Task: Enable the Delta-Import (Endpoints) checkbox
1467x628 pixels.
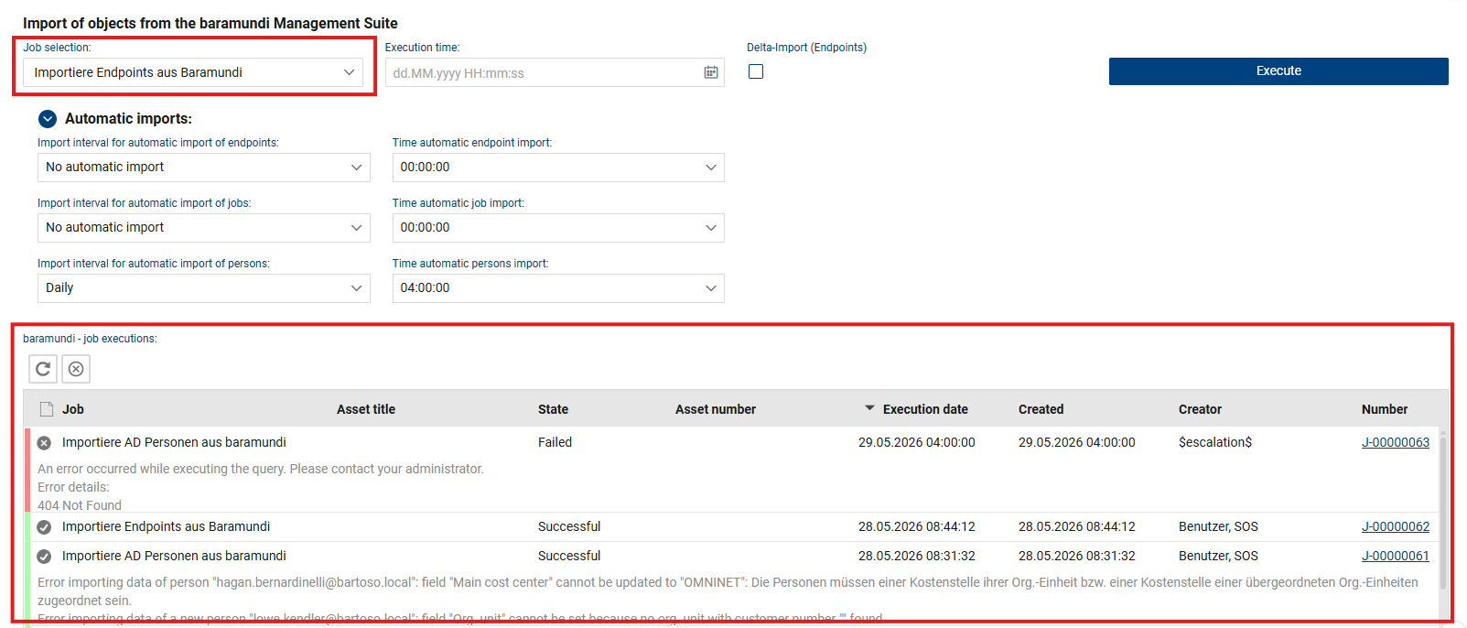Action: coord(756,71)
